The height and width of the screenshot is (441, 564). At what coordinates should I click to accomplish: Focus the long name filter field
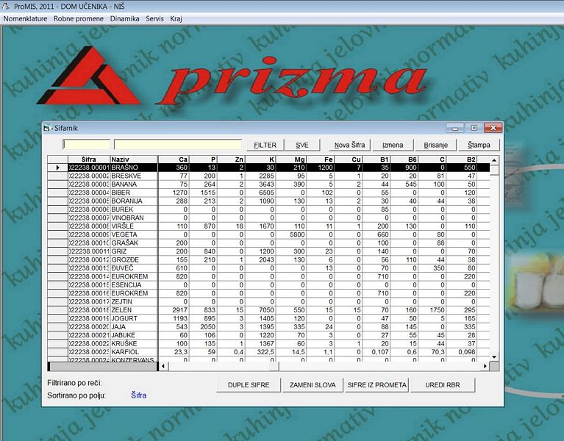click(x=178, y=145)
